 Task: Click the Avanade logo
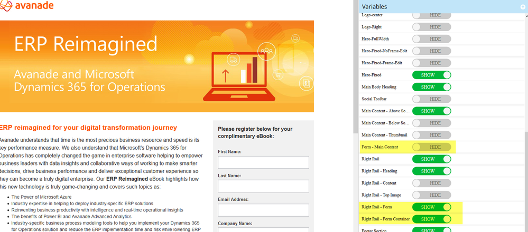point(27,6)
